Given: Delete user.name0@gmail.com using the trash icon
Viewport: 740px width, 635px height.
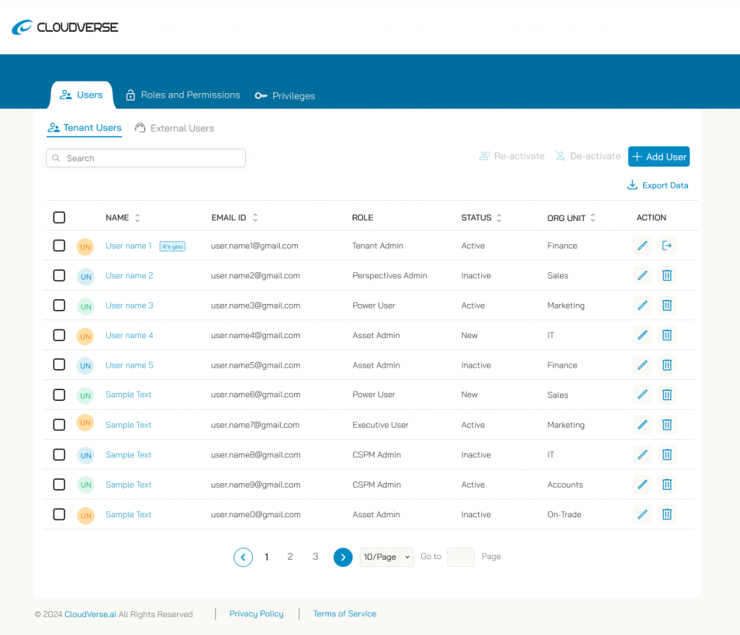Looking at the screenshot, I should coord(666,514).
